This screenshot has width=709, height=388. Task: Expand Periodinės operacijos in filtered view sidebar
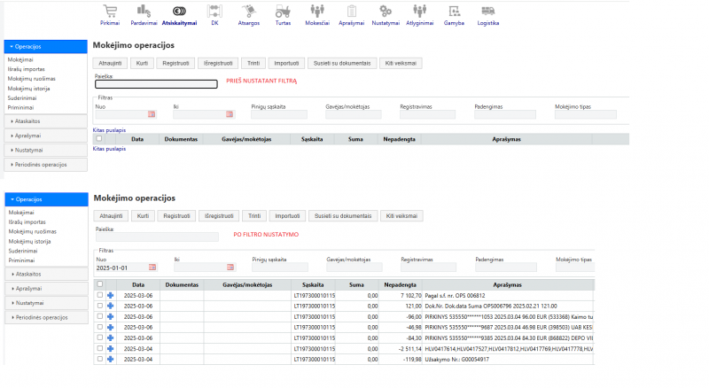coord(47,317)
